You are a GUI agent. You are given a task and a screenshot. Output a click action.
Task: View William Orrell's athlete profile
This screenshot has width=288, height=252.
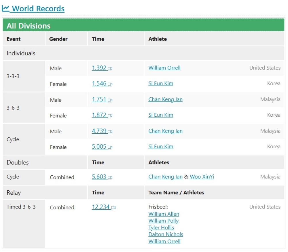point(164,68)
